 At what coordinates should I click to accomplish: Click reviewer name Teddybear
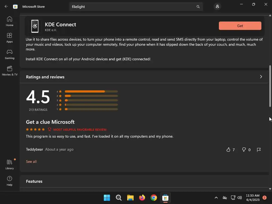pos(34,149)
